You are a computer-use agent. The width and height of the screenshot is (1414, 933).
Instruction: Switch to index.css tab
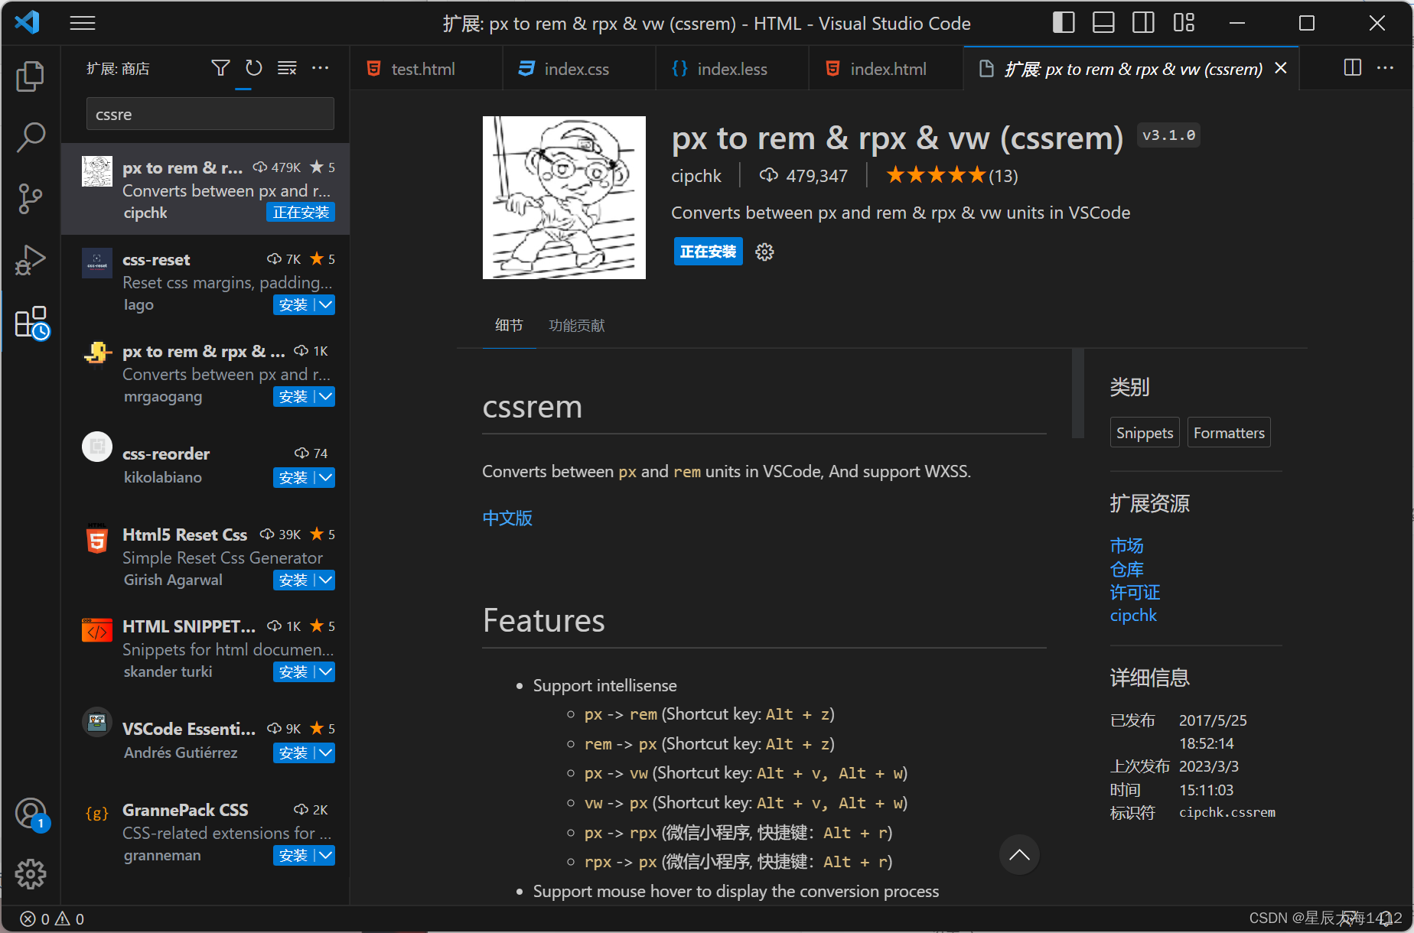579,69
